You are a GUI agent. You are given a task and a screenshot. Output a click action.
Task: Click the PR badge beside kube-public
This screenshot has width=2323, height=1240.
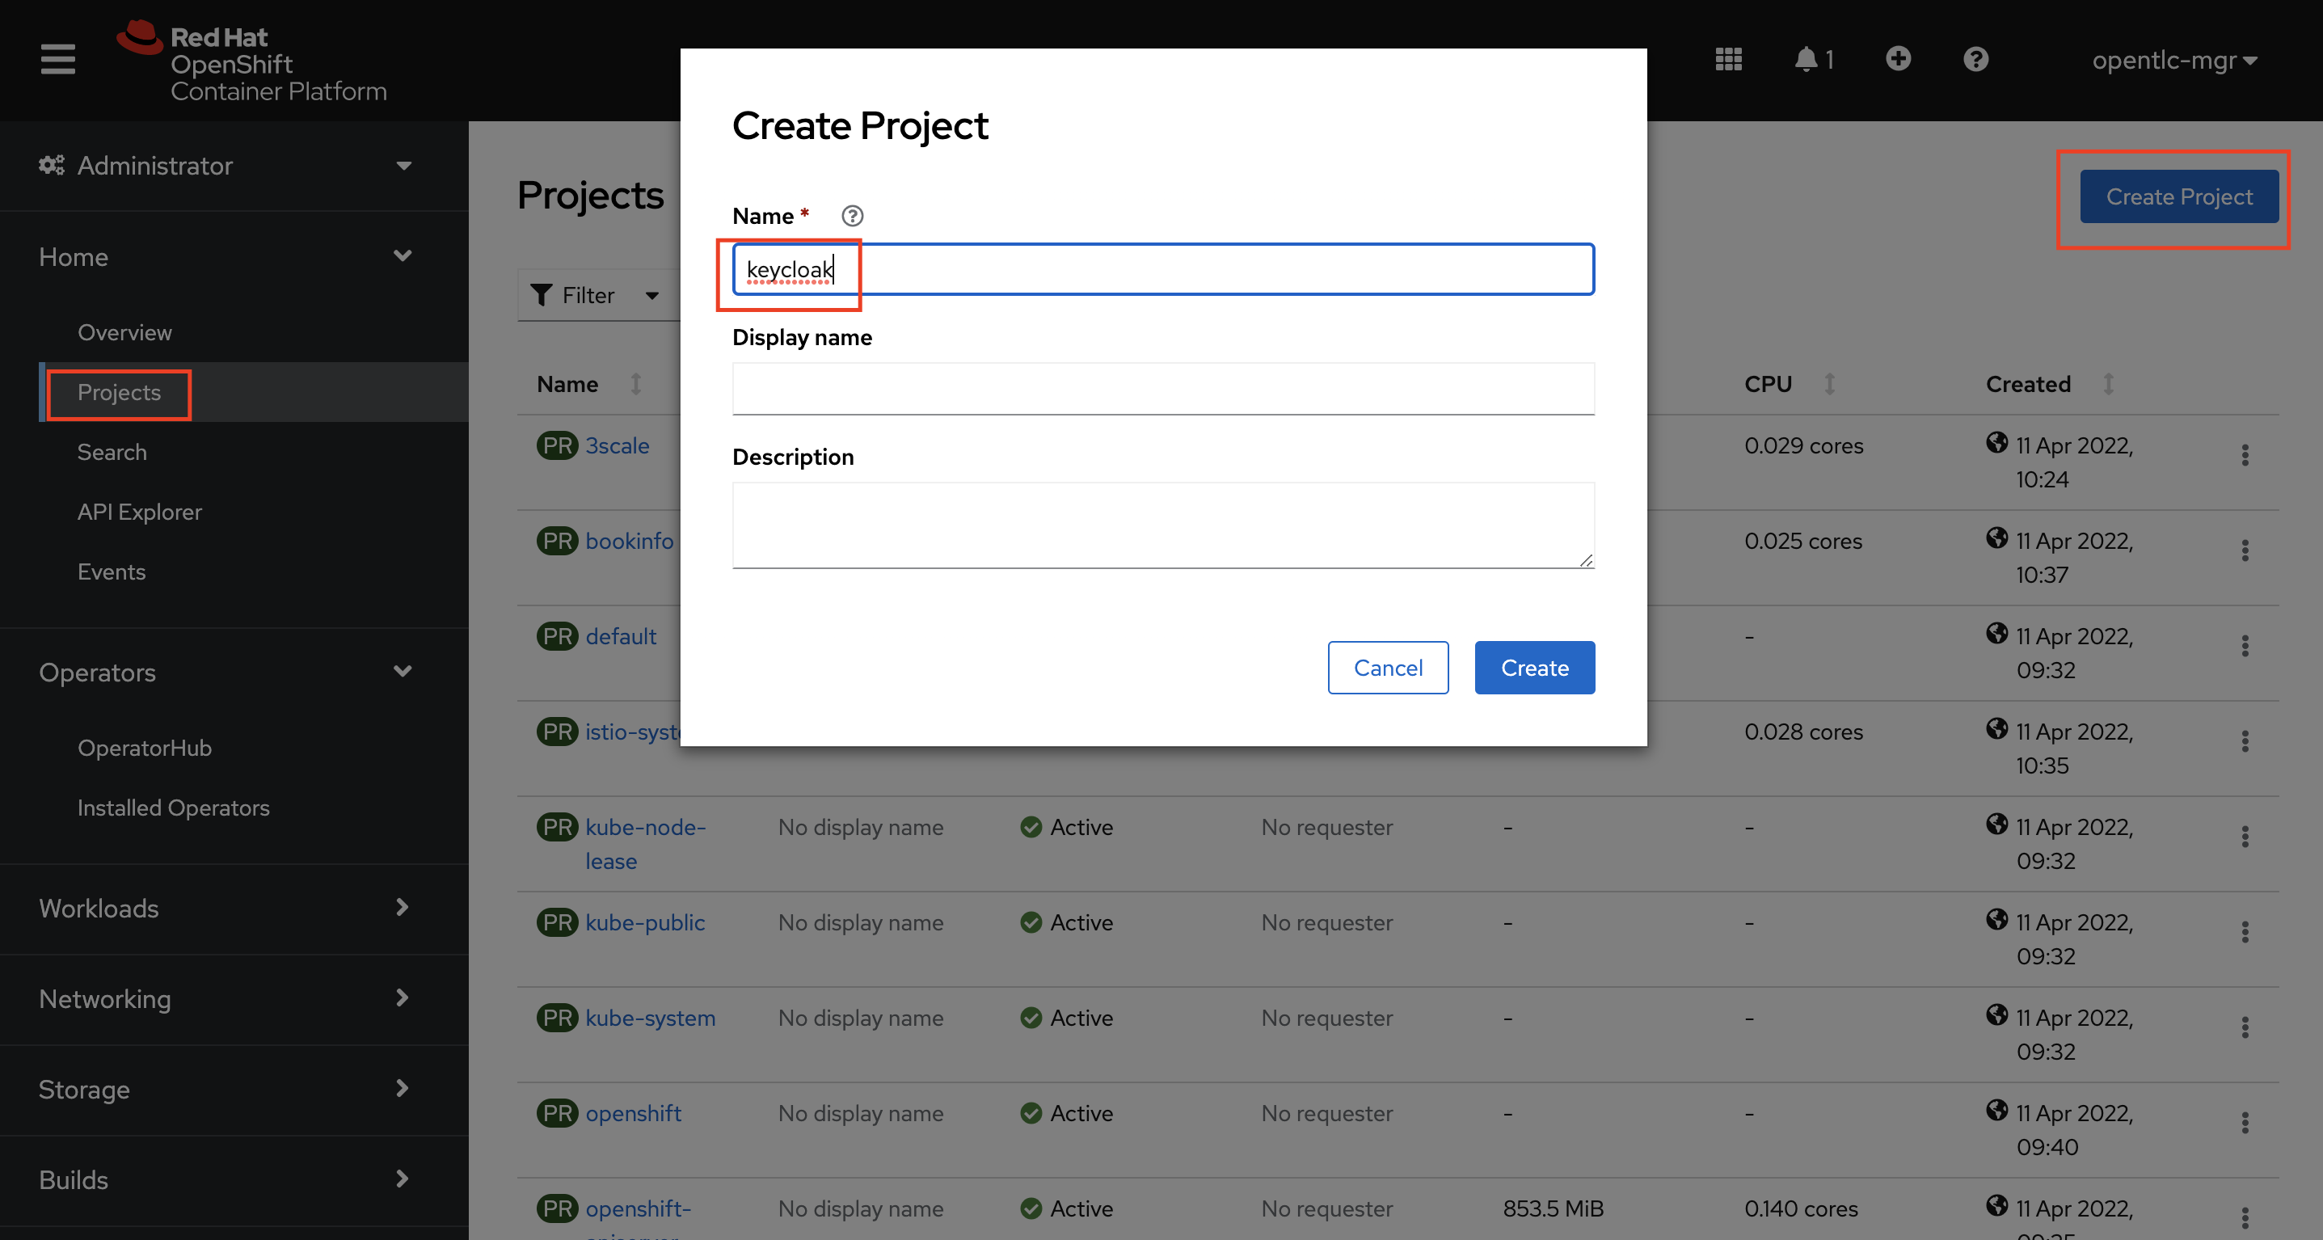coord(557,922)
